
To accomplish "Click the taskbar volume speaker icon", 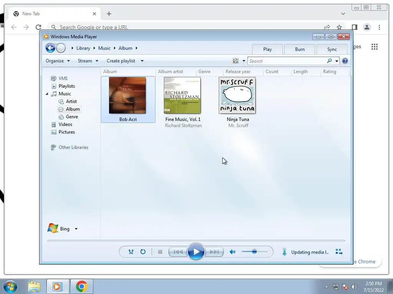I will 354,287.
